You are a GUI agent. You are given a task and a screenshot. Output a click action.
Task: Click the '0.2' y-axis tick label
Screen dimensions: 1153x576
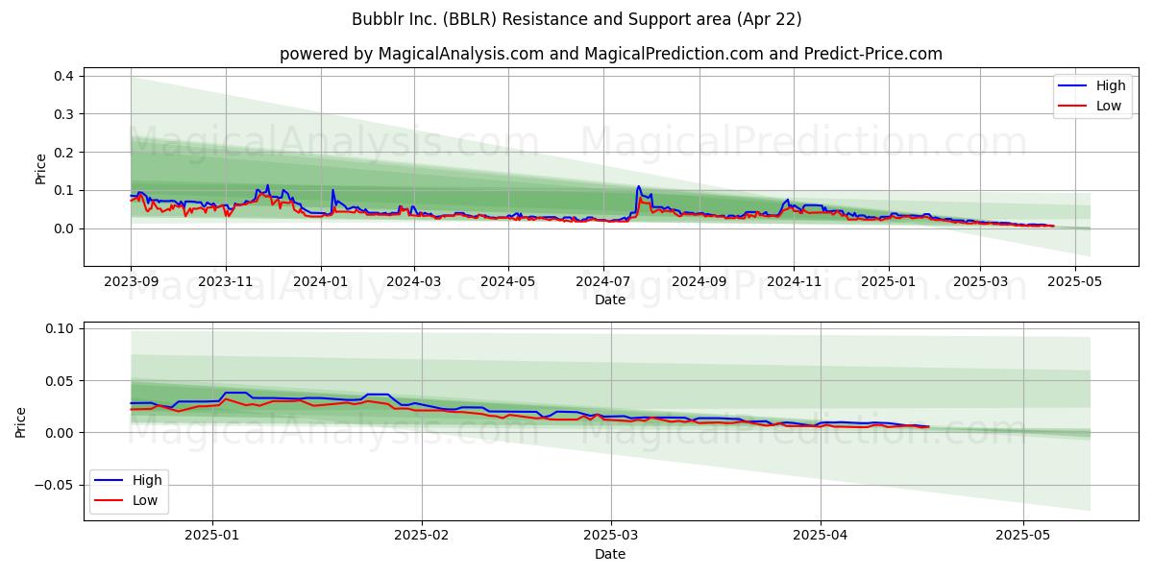(65, 153)
